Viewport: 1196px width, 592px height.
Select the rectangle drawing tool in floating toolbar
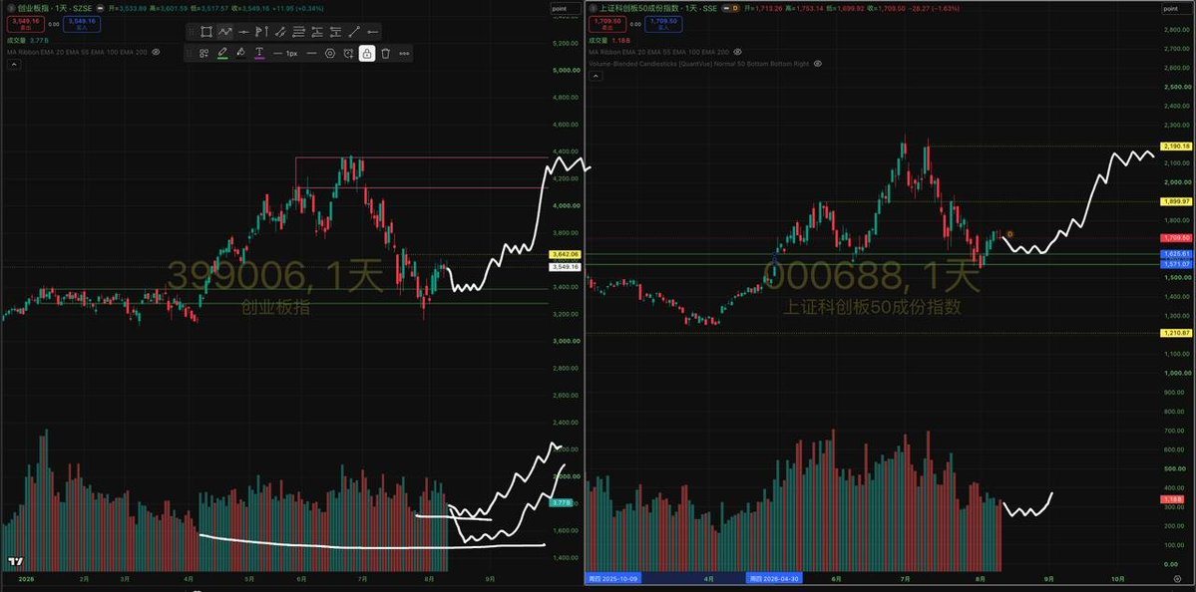point(205,32)
